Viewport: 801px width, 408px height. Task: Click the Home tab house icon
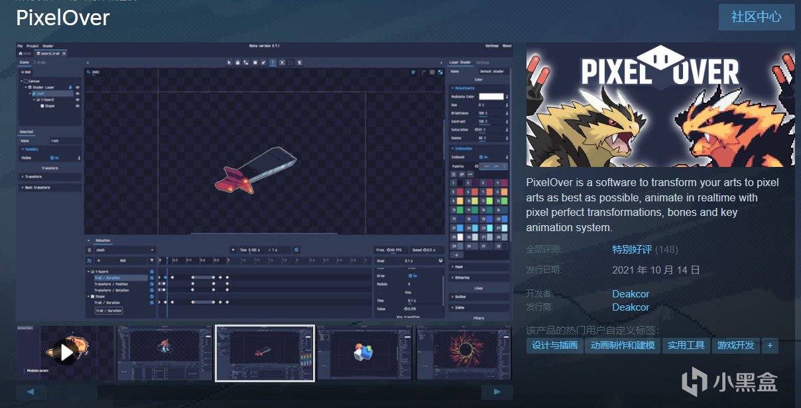click(x=21, y=54)
